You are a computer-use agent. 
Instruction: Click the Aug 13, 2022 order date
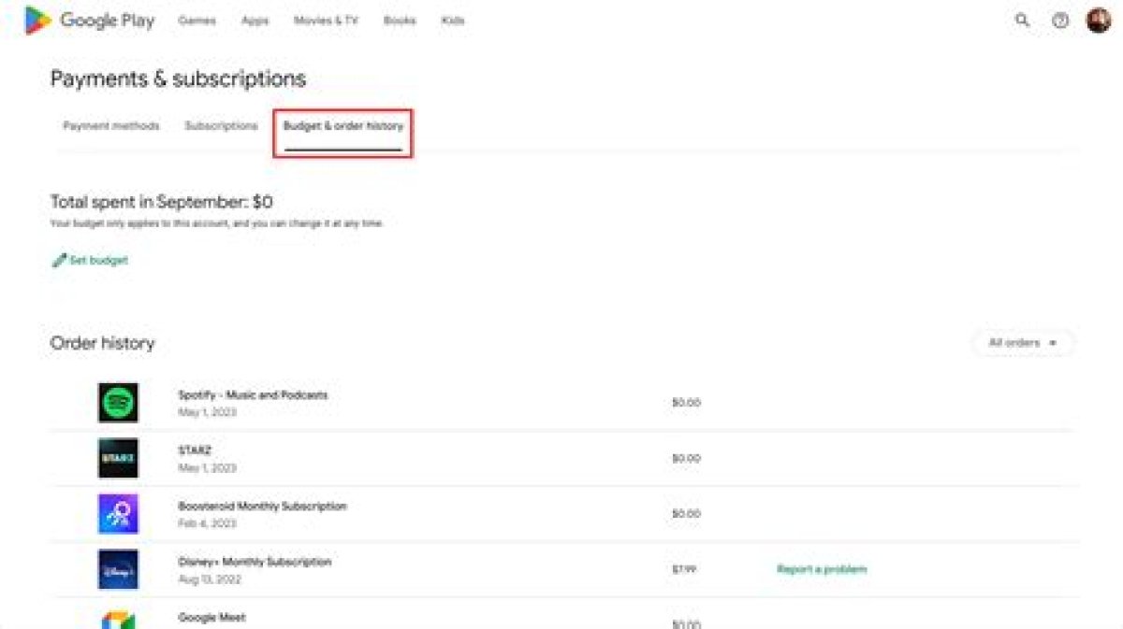pyautogui.click(x=210, y=579)
